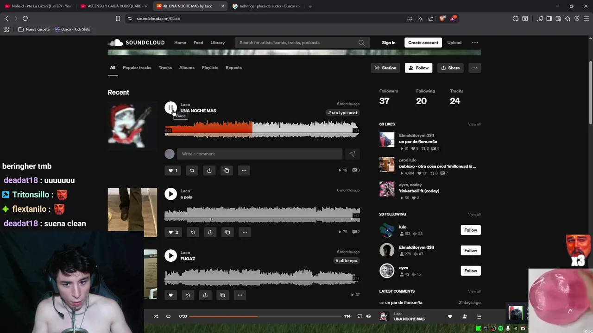The height and width of the screenshot is (333, 593).
Task: Switch to the Playlists tab
Action: point(210,68)
